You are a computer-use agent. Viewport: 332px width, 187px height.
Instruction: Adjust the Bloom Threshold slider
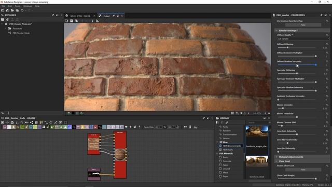[297, 117]
